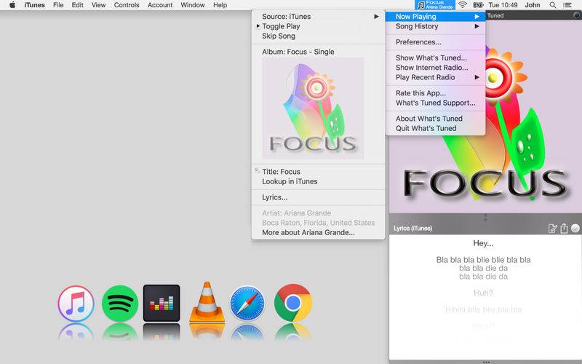The width and height of the screenshot is (582, 364).
Task: Open the Wi-Fi status menu
Action: click(462, 5)
